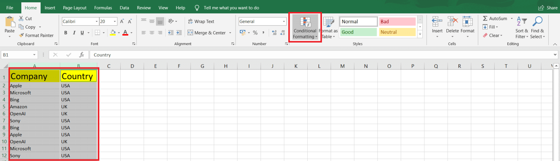Click the middle align icon

pos(152,21)
